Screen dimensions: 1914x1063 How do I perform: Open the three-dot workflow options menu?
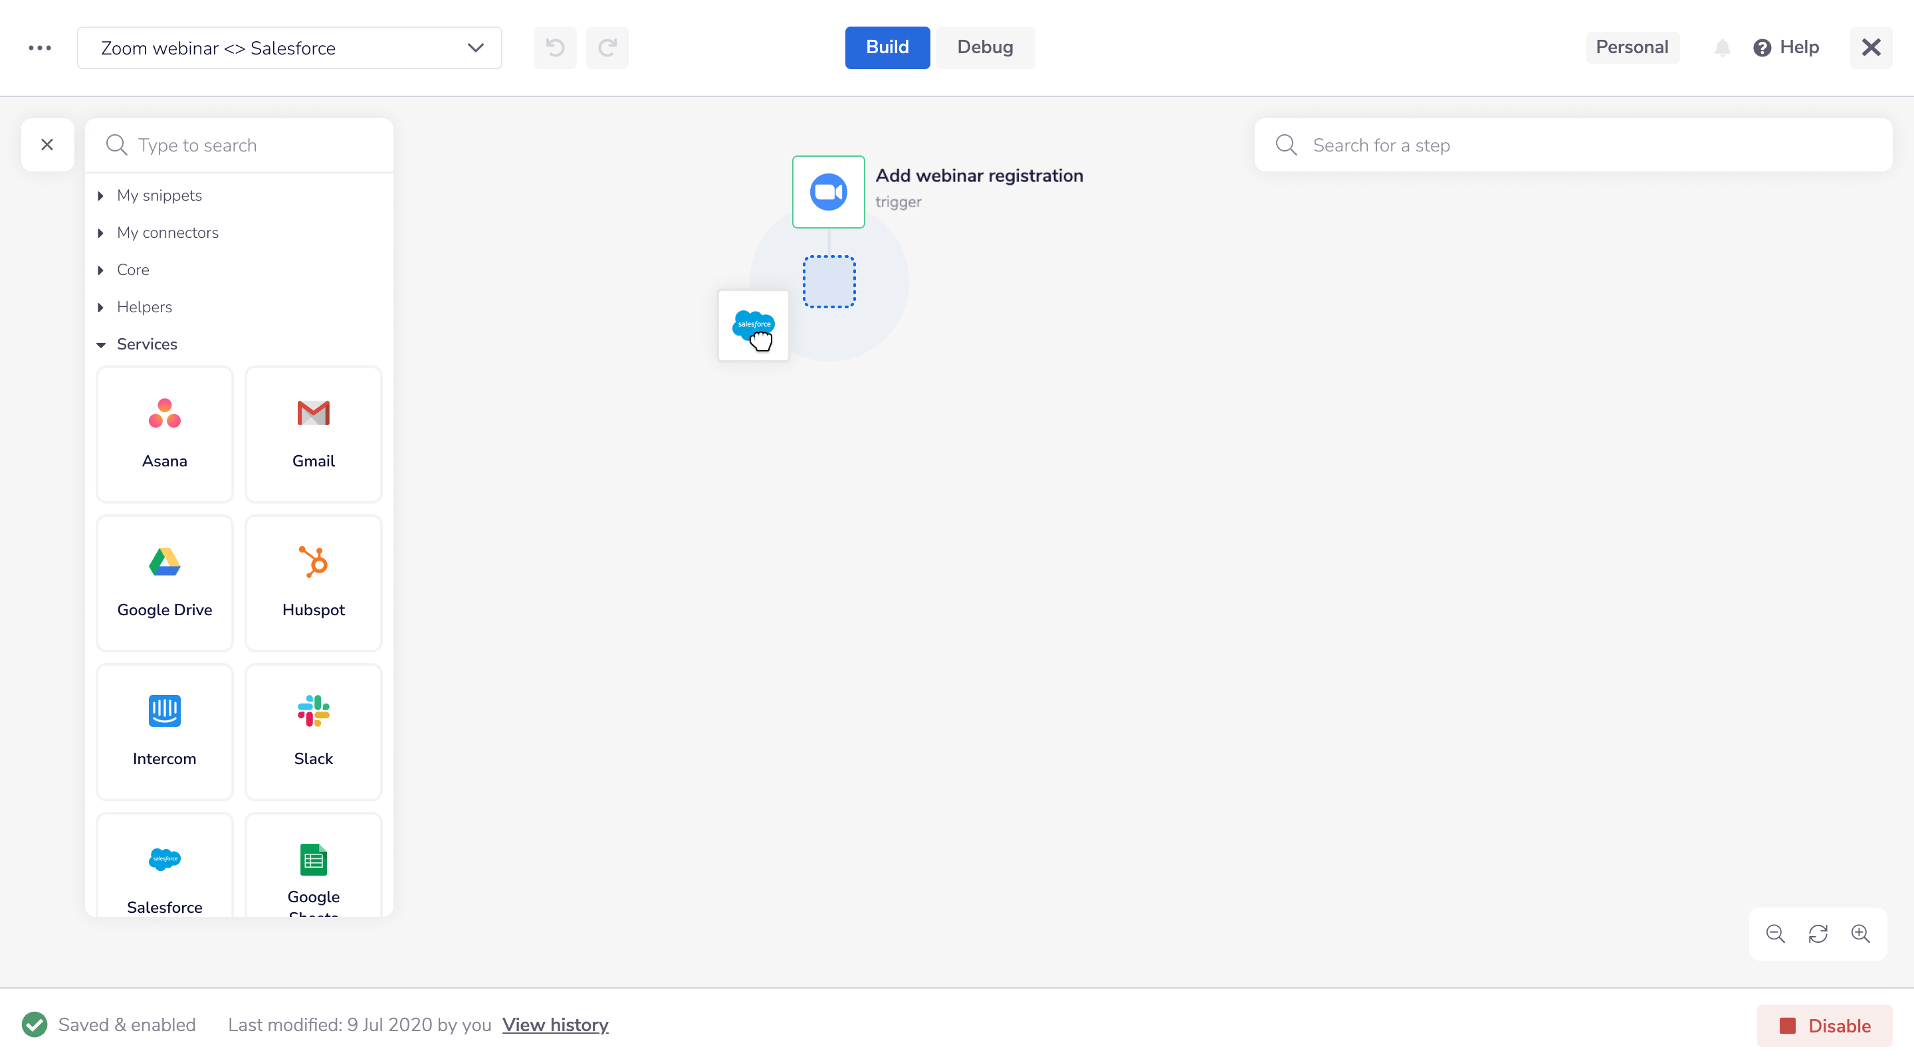coord(39,48)
